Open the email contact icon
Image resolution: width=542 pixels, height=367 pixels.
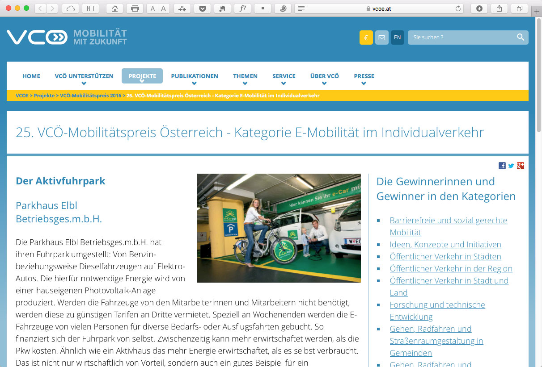(x=381, y=38)
